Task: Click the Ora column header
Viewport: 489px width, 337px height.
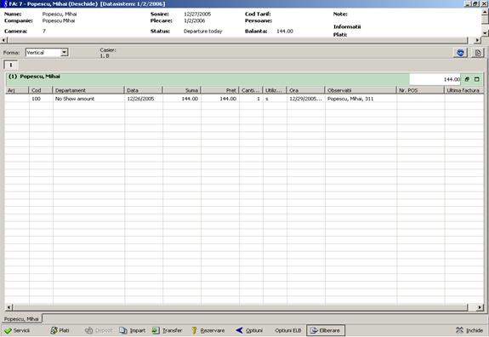Action: (x=305, y=90)
